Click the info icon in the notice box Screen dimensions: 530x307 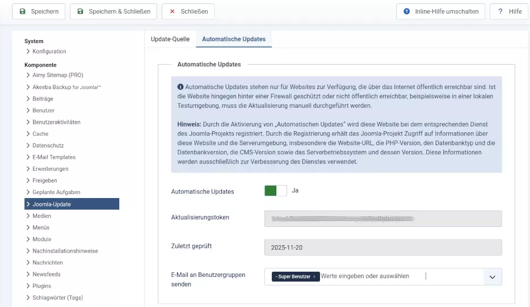(x=180, y=87)
